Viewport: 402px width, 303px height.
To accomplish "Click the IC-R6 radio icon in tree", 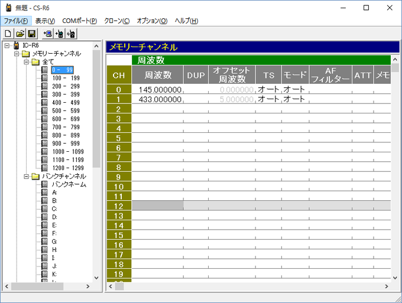I will [x=16, y=45].
